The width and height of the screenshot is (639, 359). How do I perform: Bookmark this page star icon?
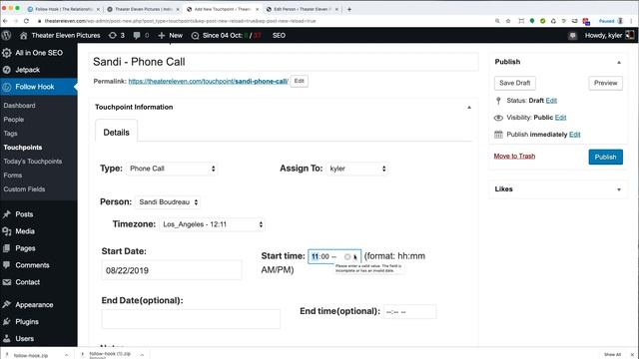(x=508, y=21)
